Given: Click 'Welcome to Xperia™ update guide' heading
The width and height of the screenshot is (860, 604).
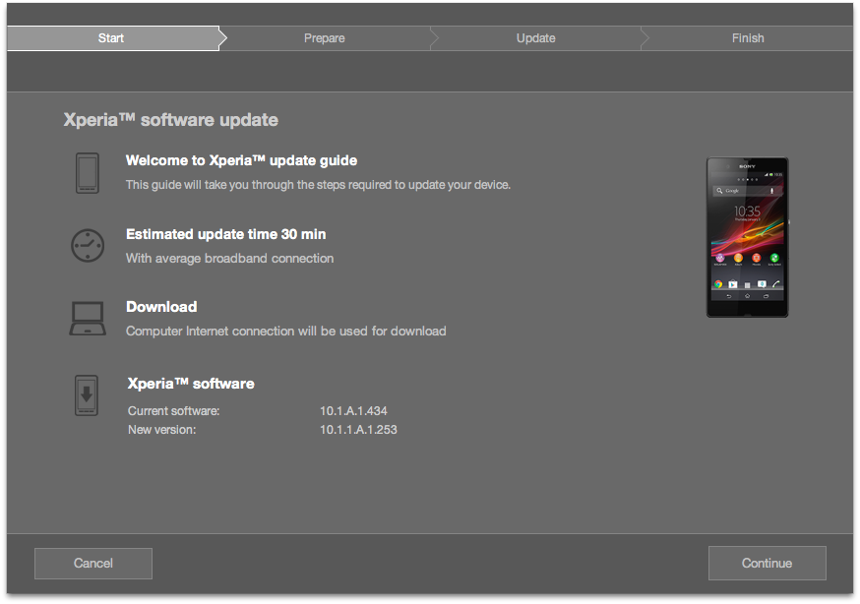Looking at the screenshot, I should pos(241,160).
